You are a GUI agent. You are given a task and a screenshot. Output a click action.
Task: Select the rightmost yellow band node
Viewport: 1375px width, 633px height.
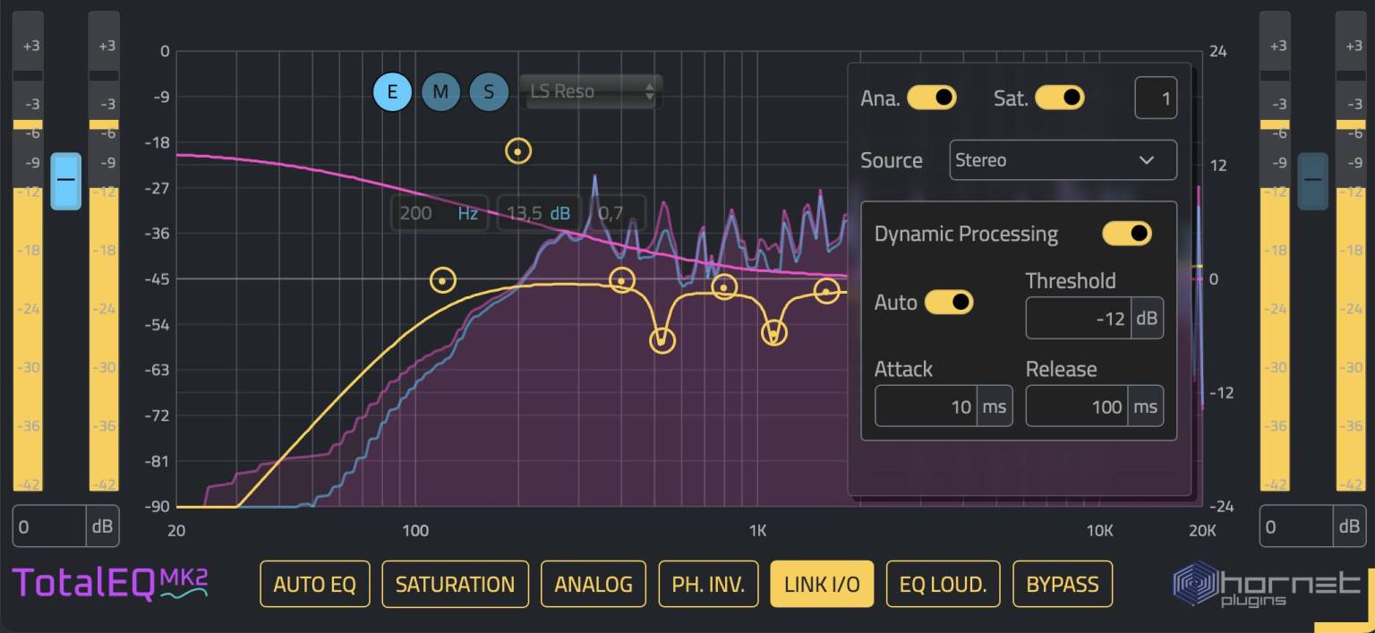(x=824, y=291)
